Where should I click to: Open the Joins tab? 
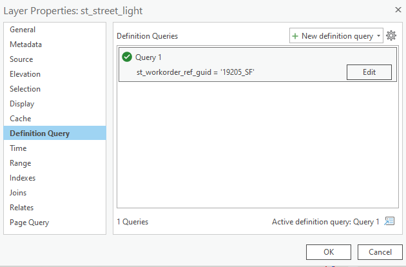point(19,193)
